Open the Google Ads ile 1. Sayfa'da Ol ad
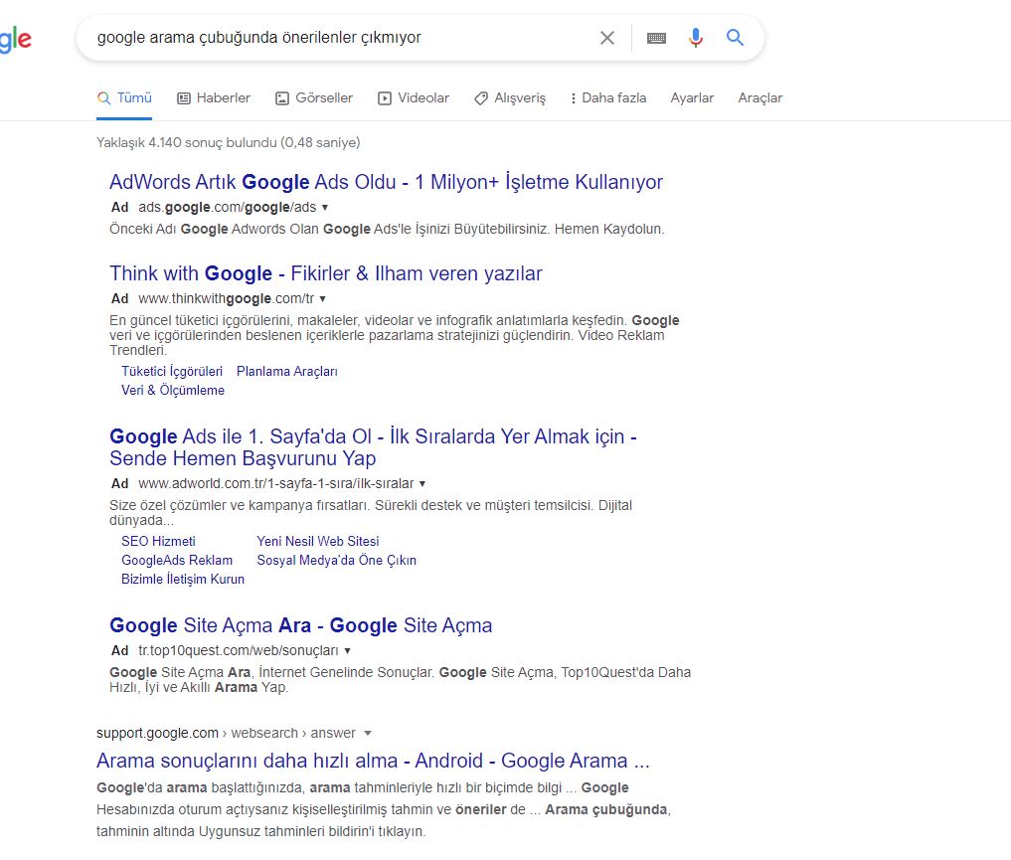This screenshot has height=860, width=1011. click(x=373, y=447)
